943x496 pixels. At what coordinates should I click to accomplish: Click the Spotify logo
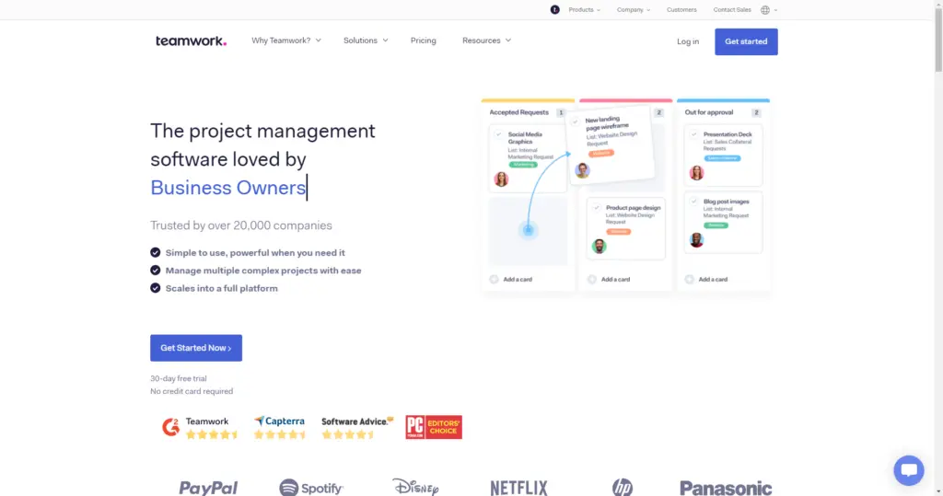pos(311,488)
